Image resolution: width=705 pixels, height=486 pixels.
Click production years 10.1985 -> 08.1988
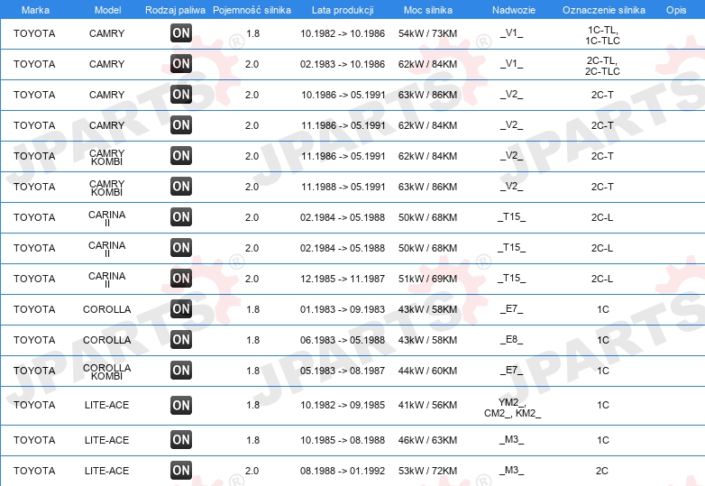(343, 440)
